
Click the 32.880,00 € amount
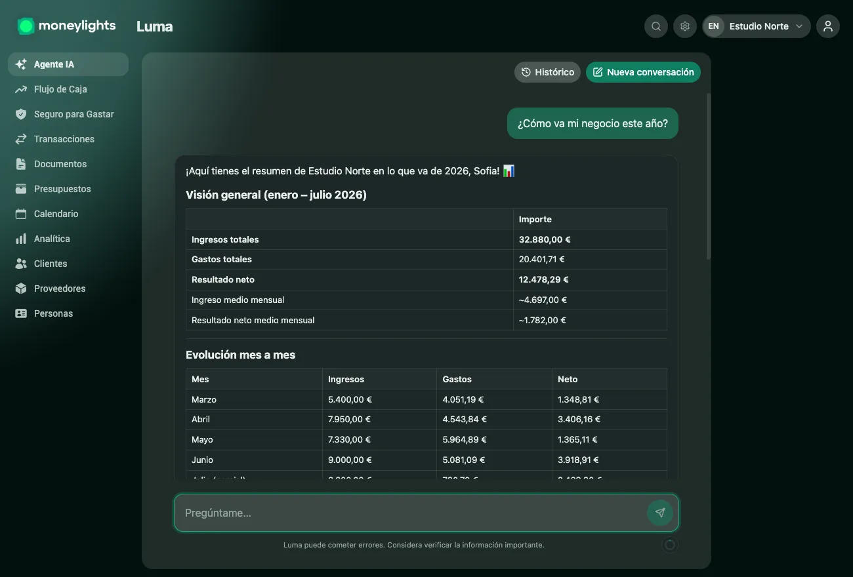[544, 239]
